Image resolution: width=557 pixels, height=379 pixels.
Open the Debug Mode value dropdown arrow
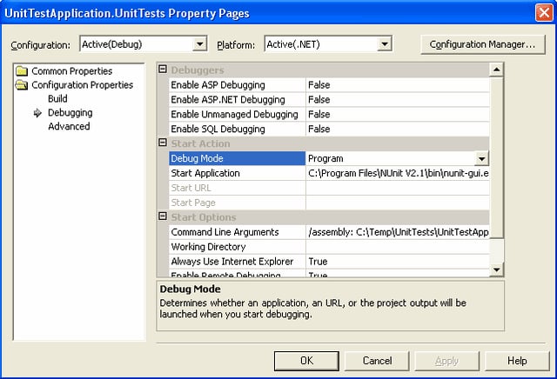481,158
